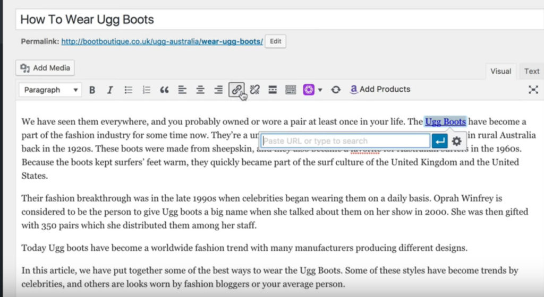Insert a numbered list
The height and width of the screenshot is (297, 544).
[x=147, y=90]
